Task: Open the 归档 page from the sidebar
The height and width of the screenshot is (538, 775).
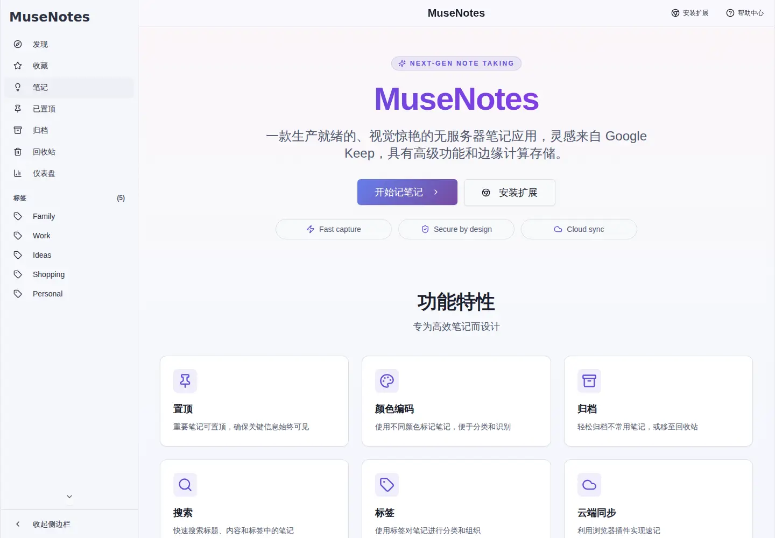Action: pyautogui.click(x=69, y=130)
